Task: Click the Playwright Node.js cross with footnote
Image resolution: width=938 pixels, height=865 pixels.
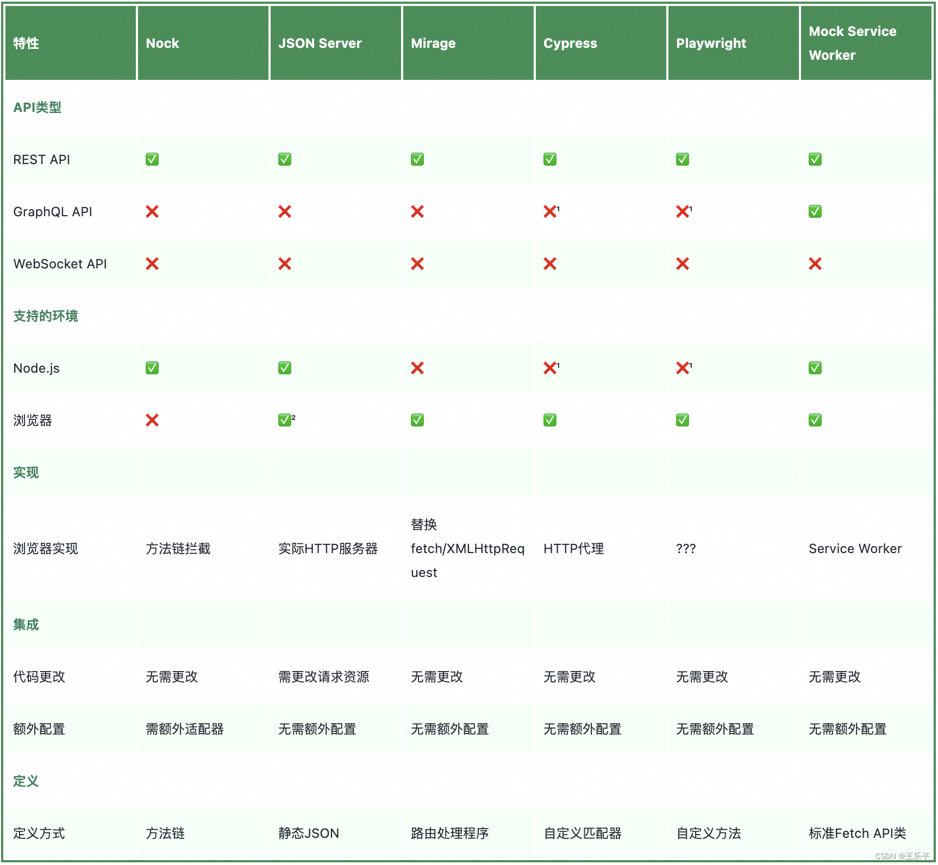Action: click(684, 368)
